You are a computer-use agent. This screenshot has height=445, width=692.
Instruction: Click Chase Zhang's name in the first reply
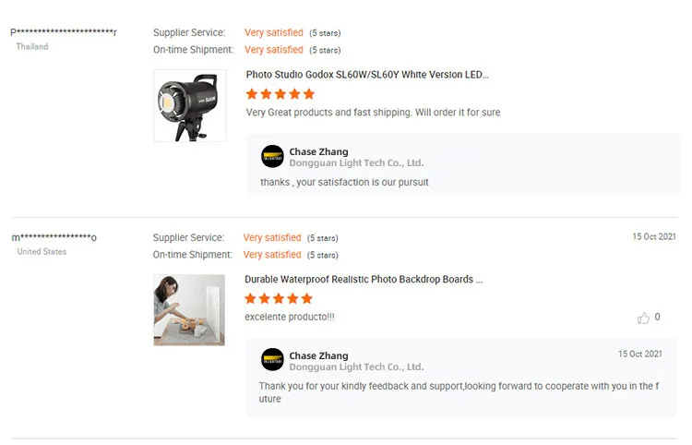click(x=318, y=151)
